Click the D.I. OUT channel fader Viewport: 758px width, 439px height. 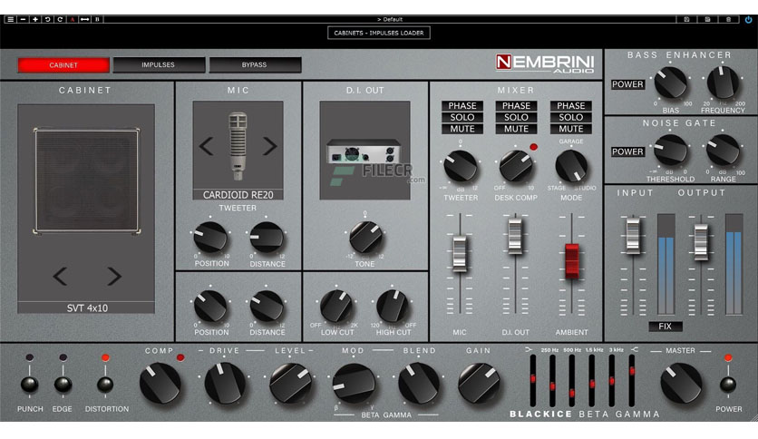(515, 236)
